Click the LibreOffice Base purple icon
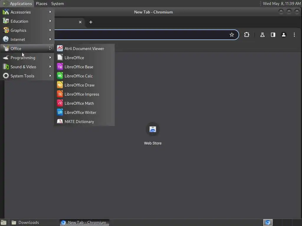This screenshot has height=226, width=302. point(60,67)
